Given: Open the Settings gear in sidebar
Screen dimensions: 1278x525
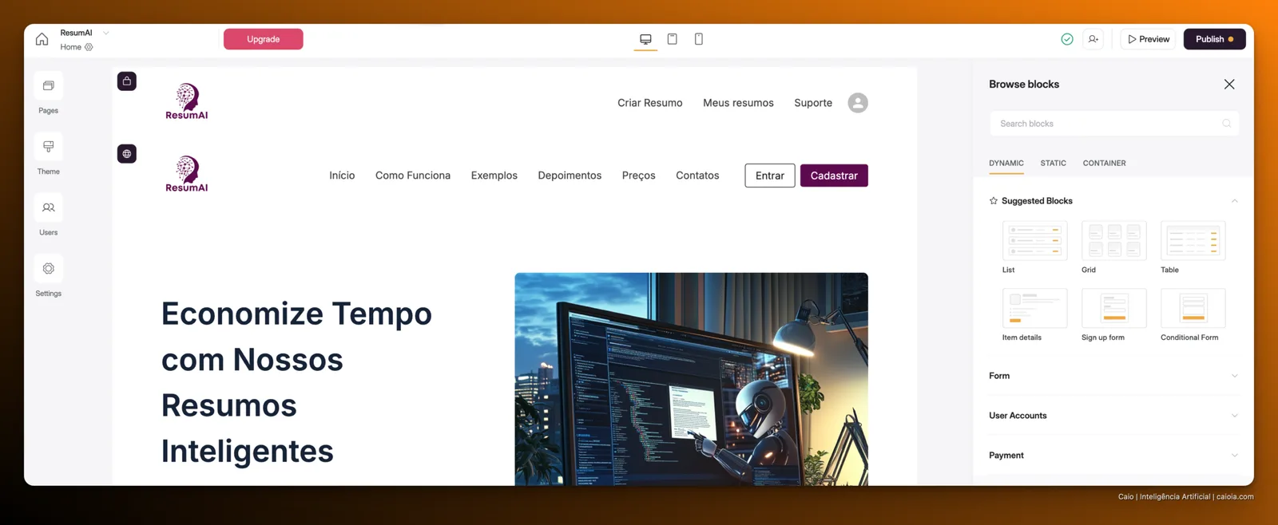Looking at the screenshot, I should pos(48,269).
